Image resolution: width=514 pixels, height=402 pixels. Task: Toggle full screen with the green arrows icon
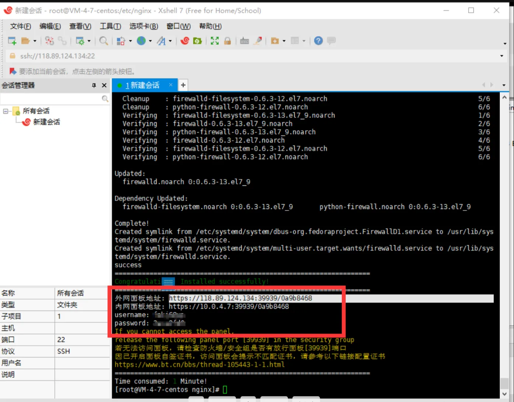[214, 41]
